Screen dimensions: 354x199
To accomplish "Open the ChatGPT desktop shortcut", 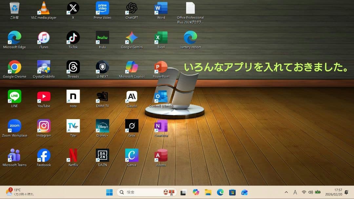I will click(x=132, y=8).
